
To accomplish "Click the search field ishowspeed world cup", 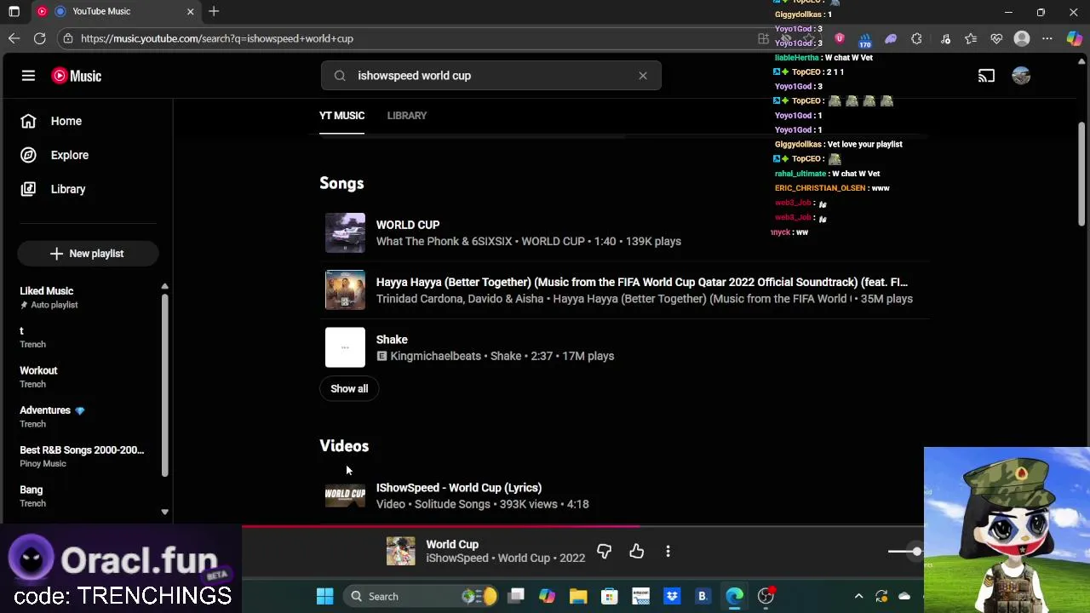I will 490,76.
